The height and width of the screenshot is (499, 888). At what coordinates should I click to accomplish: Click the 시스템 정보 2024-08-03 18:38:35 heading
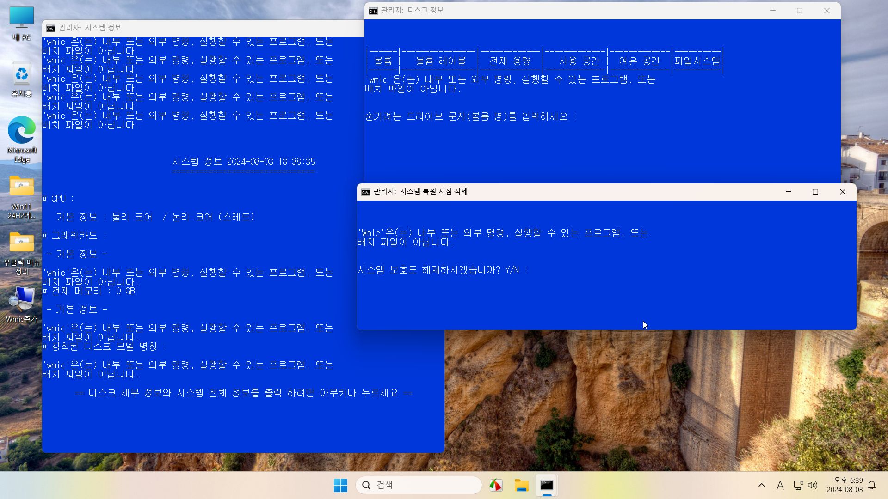tap(244, 162)
